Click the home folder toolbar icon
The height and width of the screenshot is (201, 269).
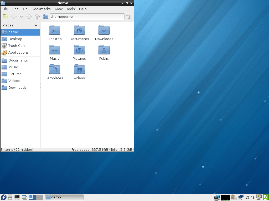[46, 16]
